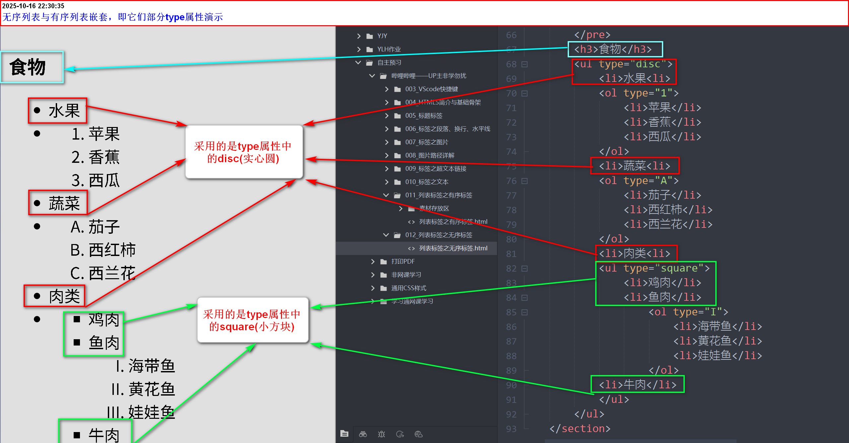Screen dimensions: 849x443
Task: Click the sync arrows icon in bottom bar
Action: tap(400, 434)
